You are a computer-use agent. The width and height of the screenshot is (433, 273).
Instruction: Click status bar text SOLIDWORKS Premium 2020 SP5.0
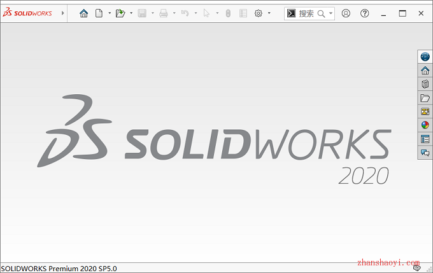[x=59, y=269]
